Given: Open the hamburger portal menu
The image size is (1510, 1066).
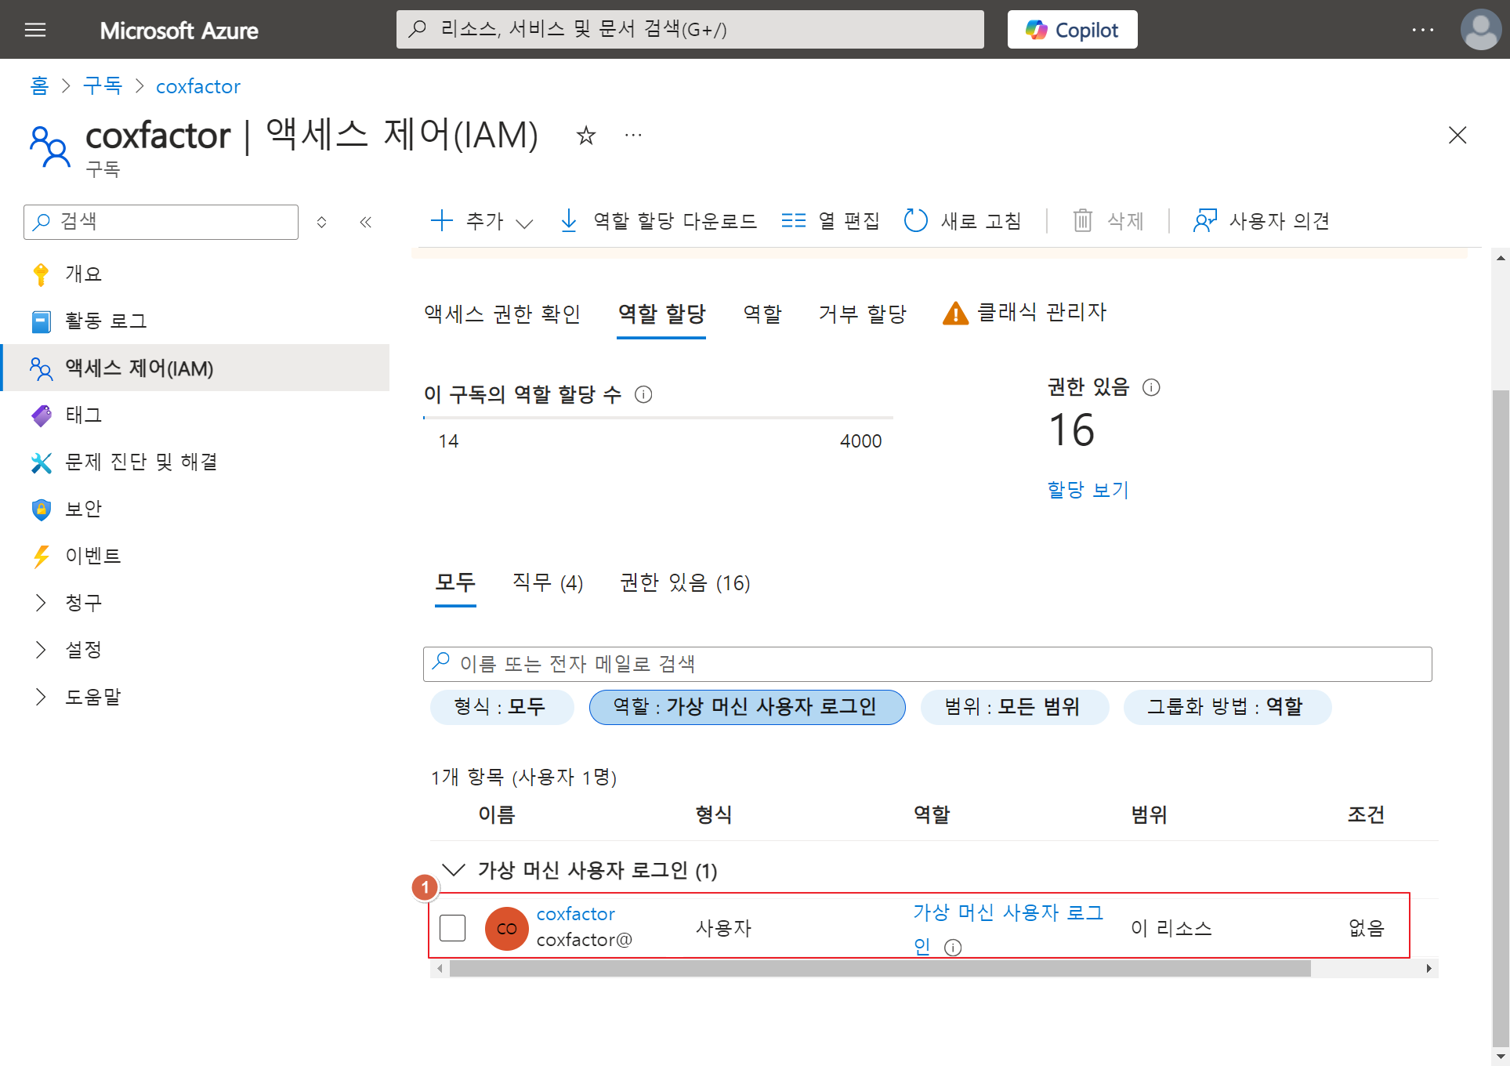Looking at the screenshot, I should tap(35, 30).
